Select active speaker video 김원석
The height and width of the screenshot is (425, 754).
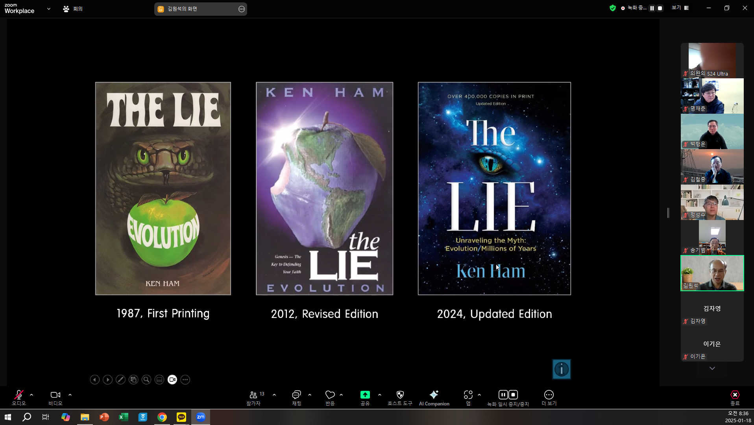(712, 273)
